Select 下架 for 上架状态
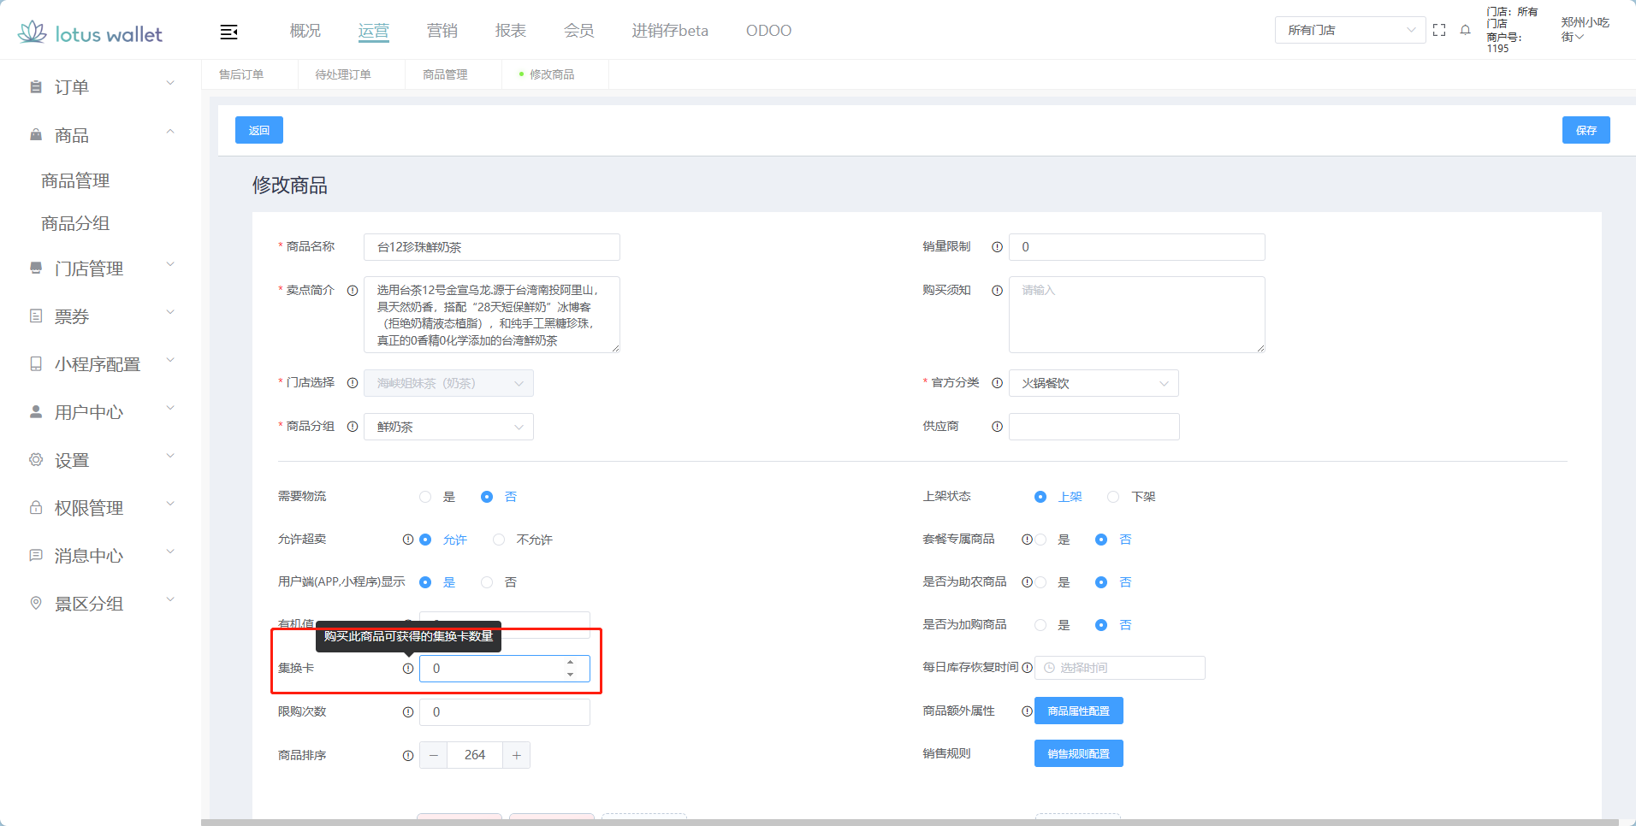This screenshot has height=826, width=1636. pos(1113,497)
